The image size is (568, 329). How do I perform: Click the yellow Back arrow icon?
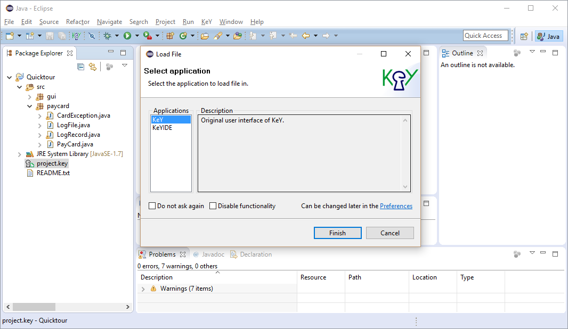306,36
